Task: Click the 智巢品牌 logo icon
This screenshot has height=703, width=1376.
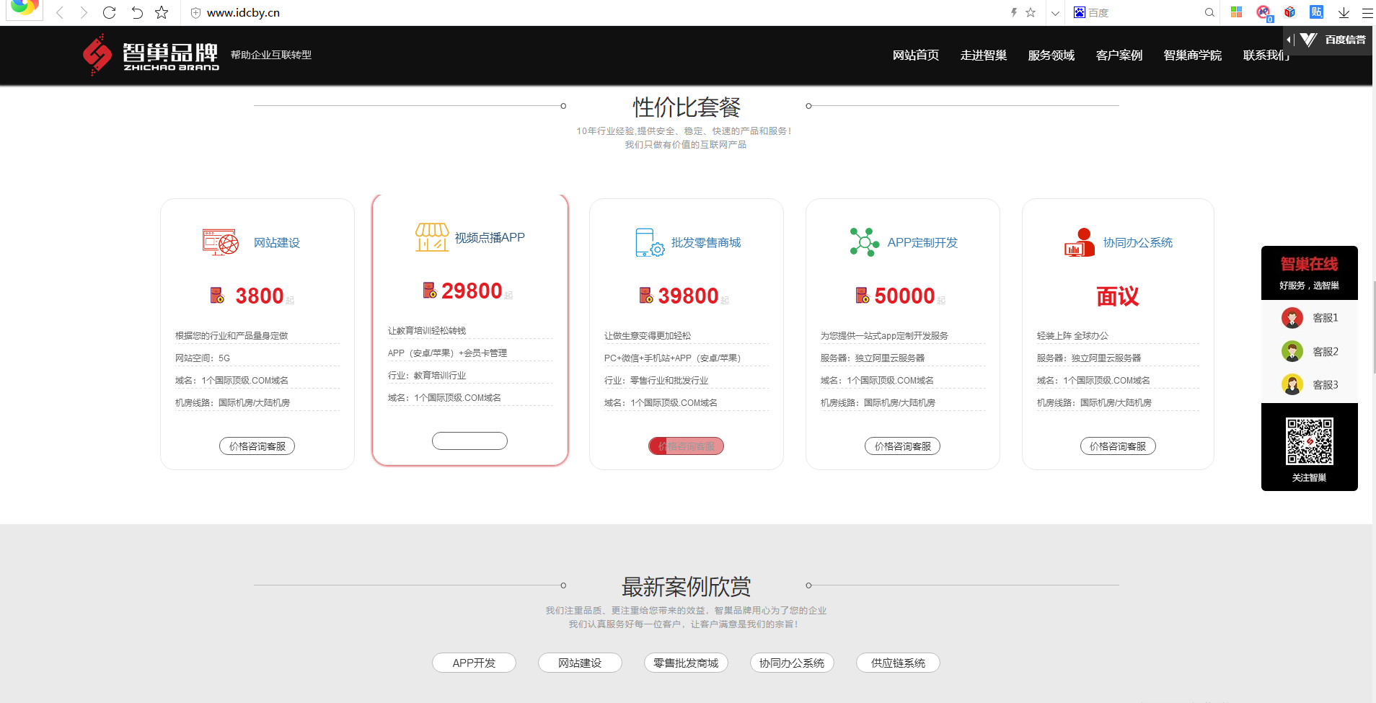Action: pyautogui.click(x=97, y=55)
